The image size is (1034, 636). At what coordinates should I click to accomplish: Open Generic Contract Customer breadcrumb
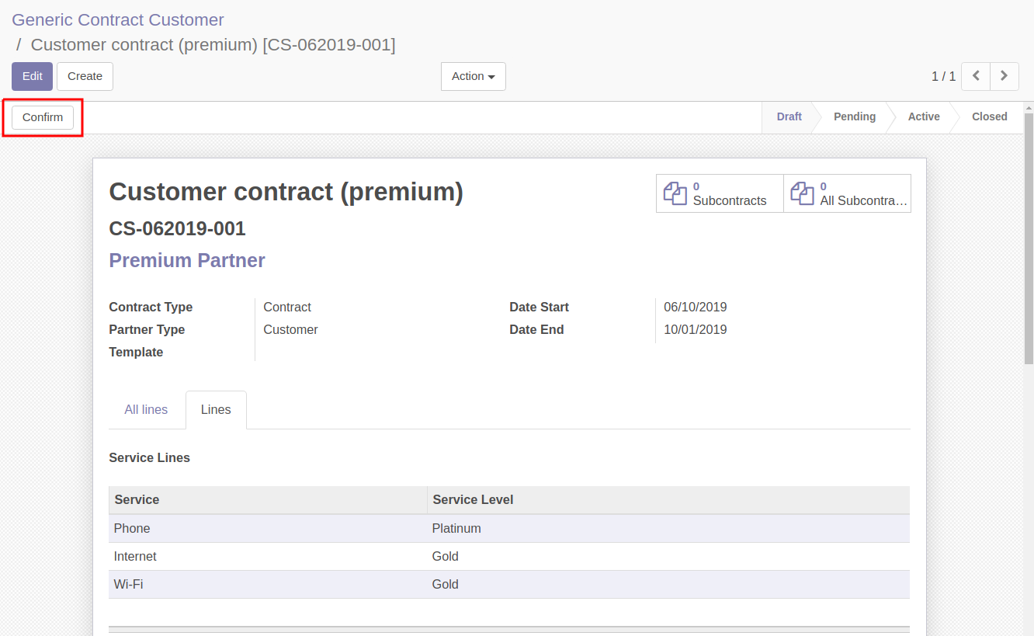point(118,20)
